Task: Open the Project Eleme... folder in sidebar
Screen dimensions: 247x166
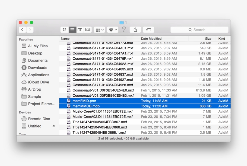Action: [38, 104]
